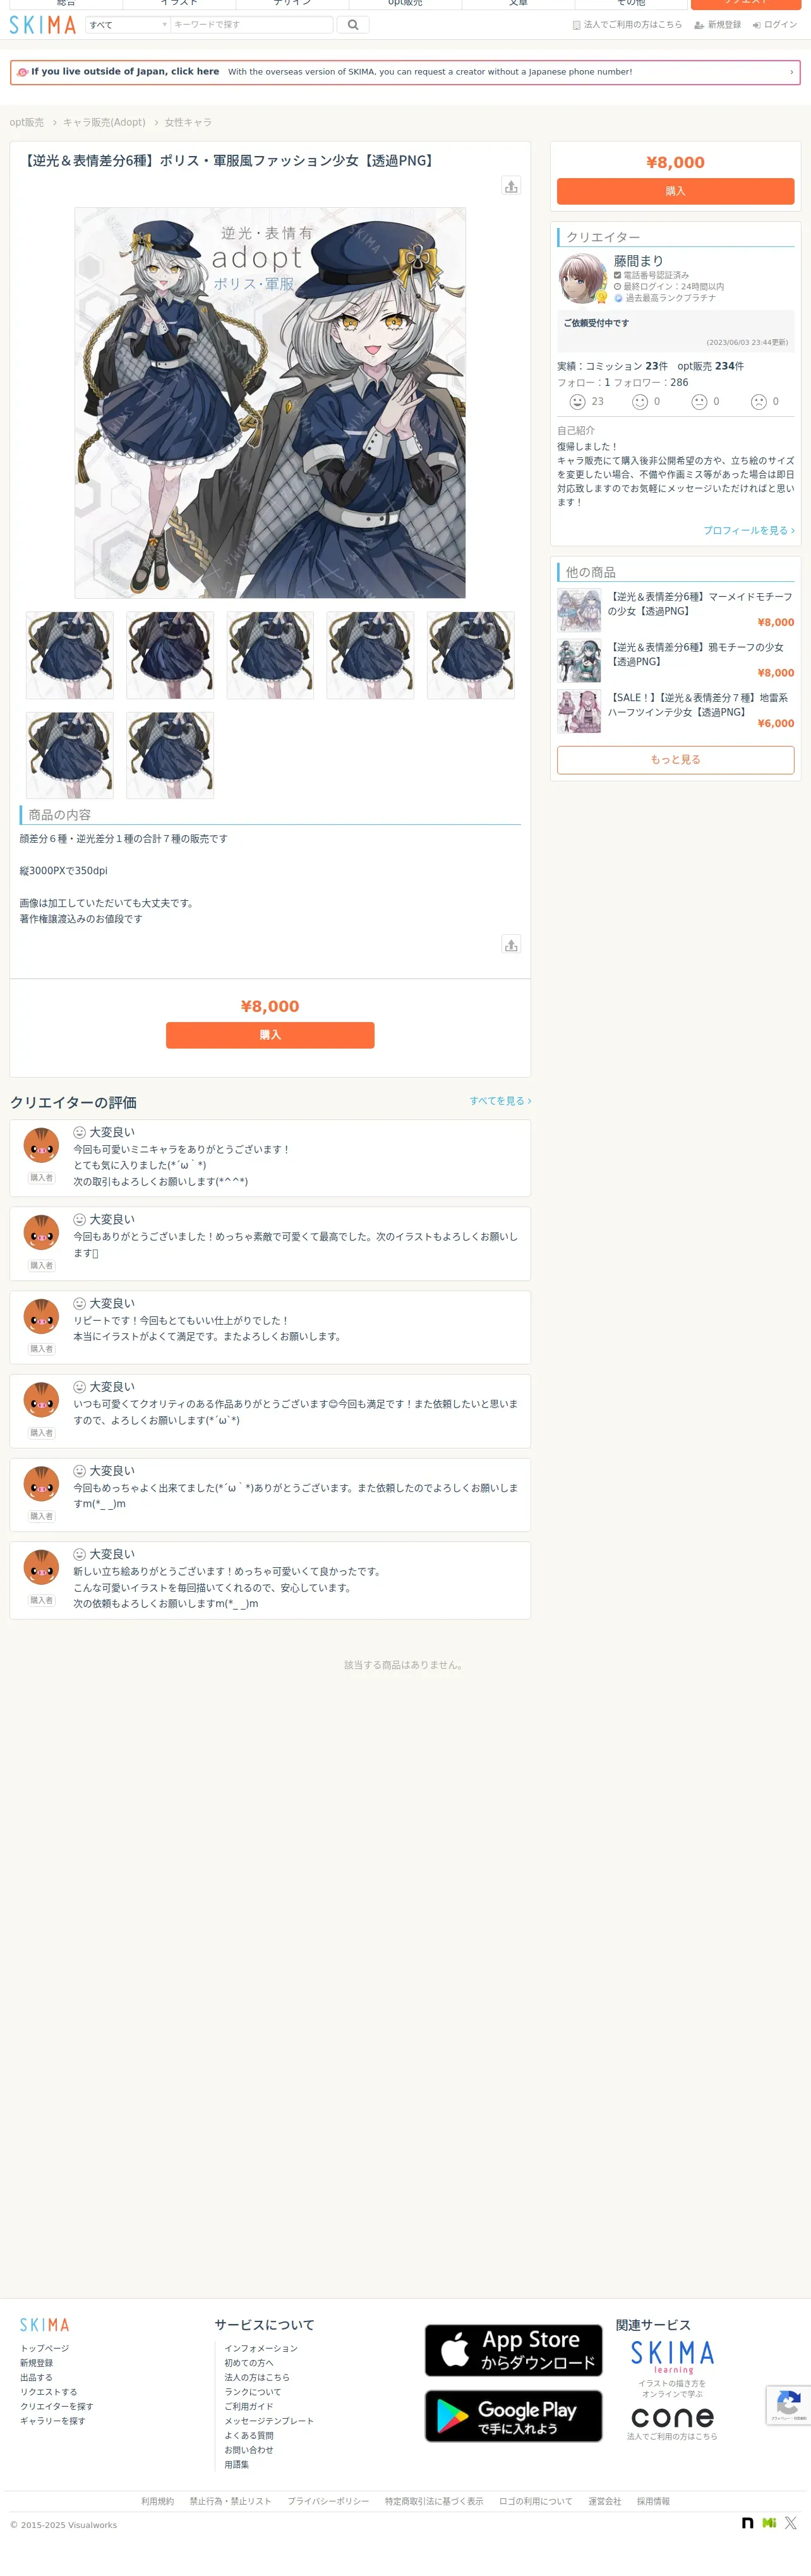The height and width of the screenshot is (2576, 811).
Task: Click the magnifier search button
Action: click(x=353, y=25)
